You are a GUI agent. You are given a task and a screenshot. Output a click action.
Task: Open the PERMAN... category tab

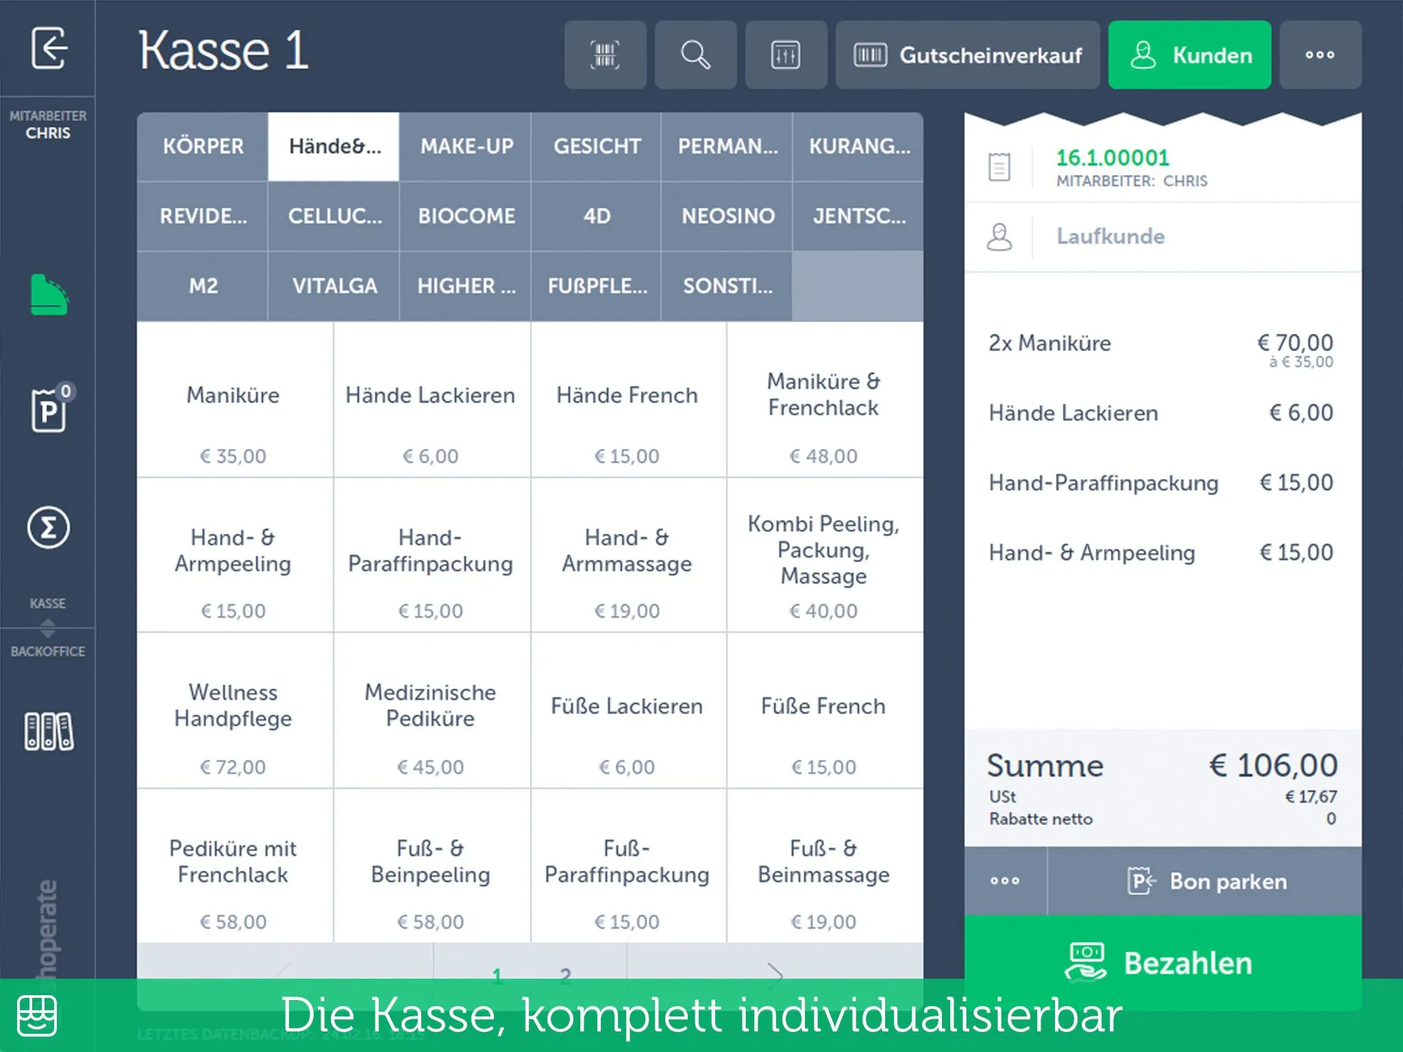point(727,147)
